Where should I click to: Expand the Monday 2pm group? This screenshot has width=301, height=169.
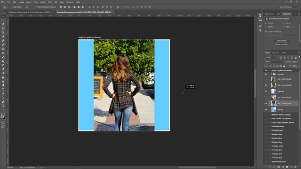click(269, 134)
